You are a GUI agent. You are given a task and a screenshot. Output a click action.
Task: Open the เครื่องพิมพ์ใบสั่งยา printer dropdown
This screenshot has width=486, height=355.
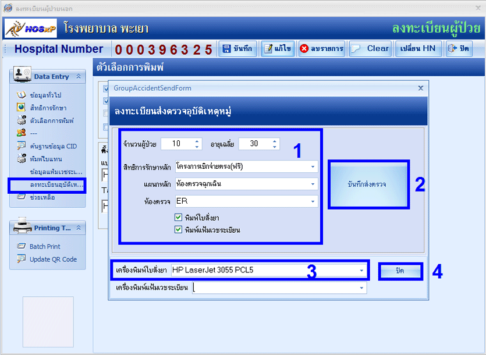361,271
